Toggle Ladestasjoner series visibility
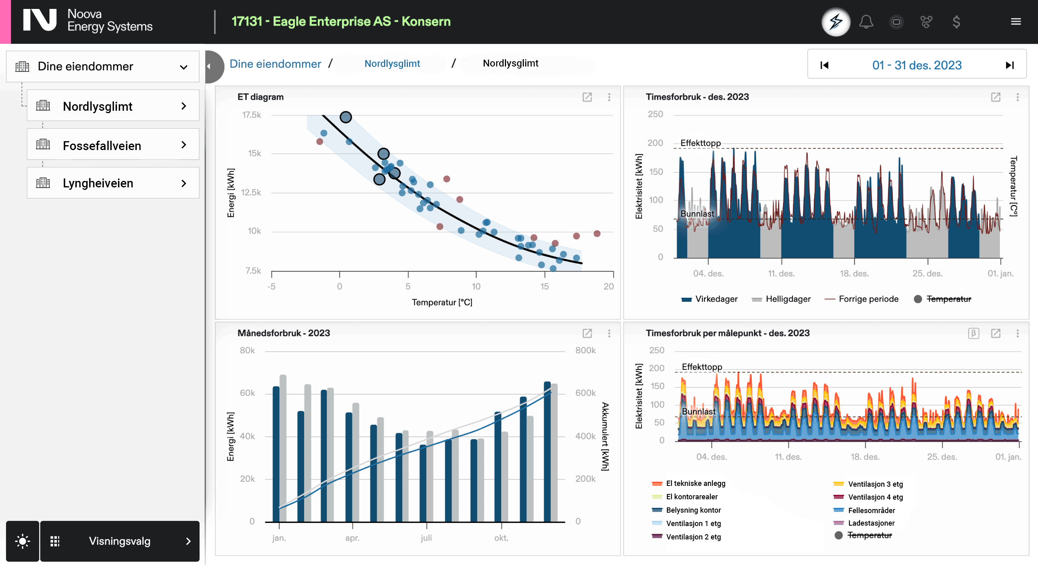The height and width of the screenshot is (565, 1038). tap(871, 523)
